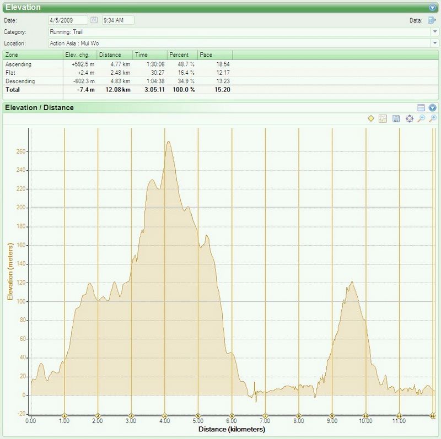
Task: Click the 9:34 AM time field
Action: [118, 20]
